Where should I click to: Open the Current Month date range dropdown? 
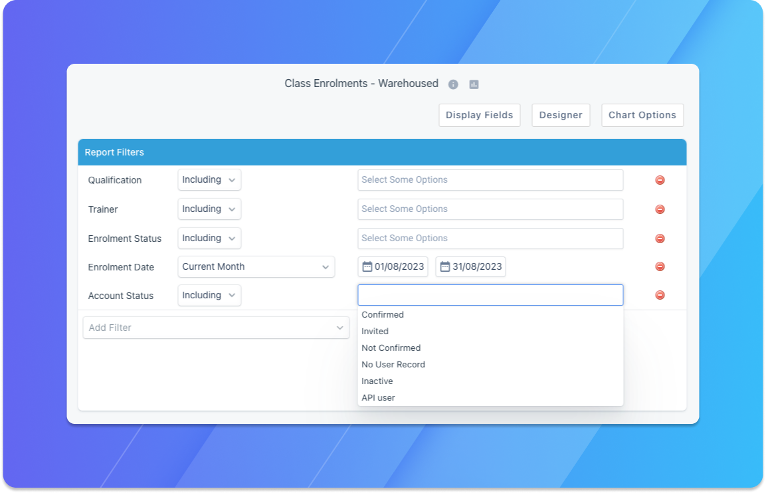click(256, 267)
